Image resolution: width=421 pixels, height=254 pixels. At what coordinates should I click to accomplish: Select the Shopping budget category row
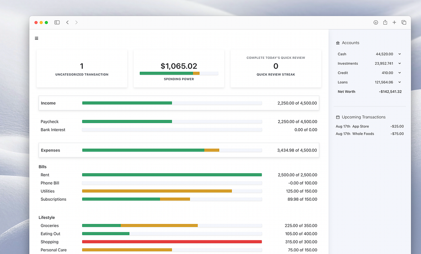[x=179, y=242]
